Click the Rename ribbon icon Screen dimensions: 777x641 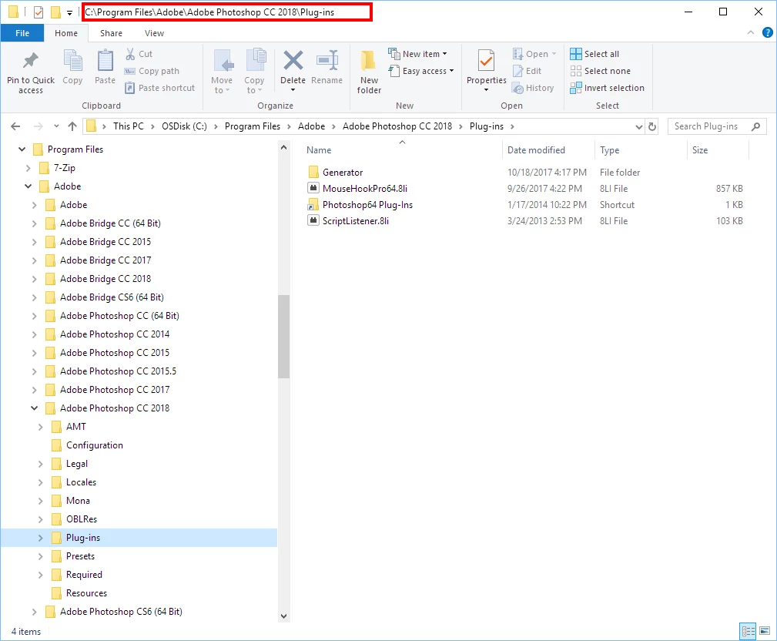point(327,62)
